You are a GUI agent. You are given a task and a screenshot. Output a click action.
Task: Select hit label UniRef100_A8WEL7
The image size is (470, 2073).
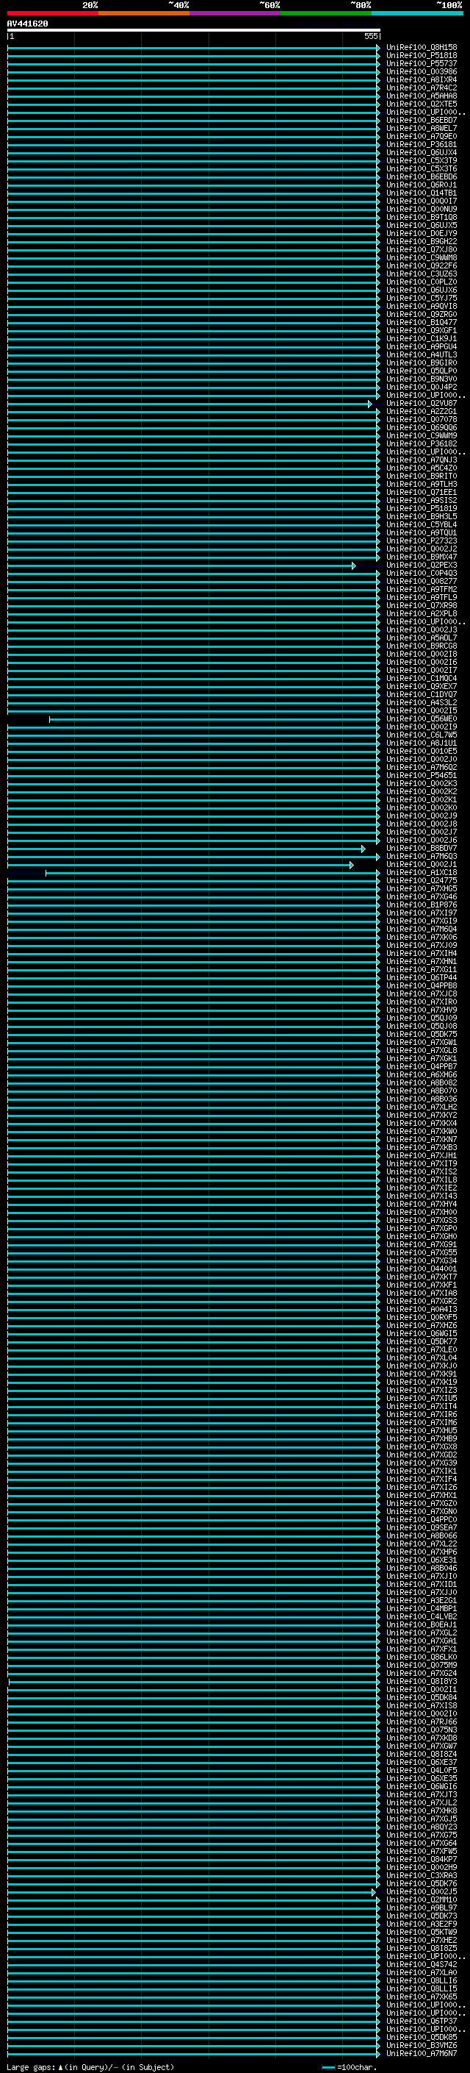coord(422,128)
